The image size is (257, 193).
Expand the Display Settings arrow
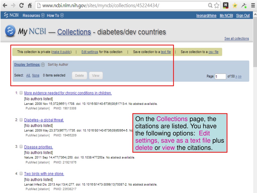tap(43, 65)
